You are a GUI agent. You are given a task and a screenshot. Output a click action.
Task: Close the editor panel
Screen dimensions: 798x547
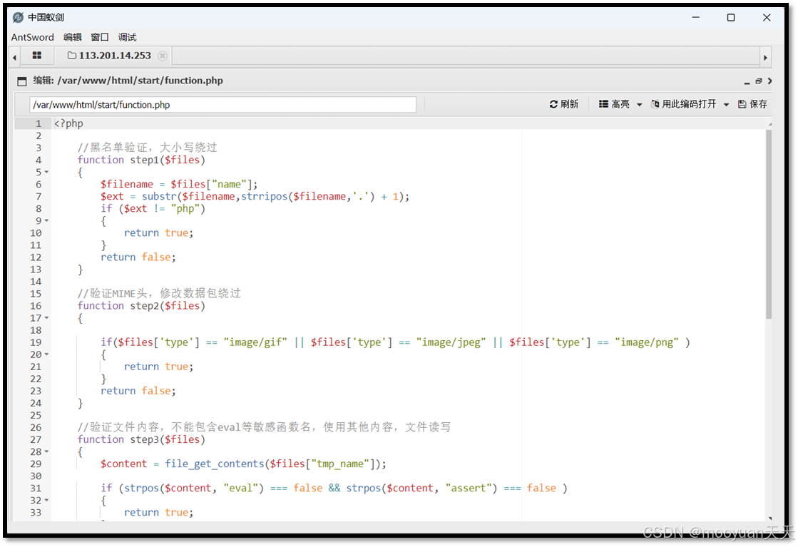[769, 81]
